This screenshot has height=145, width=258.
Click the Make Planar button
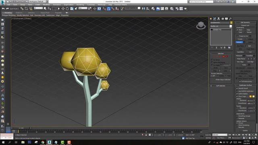pyautogui.click(x=241, y=59)
